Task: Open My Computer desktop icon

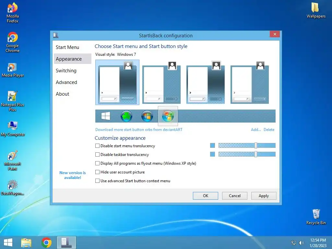Action: click(13, 128)
